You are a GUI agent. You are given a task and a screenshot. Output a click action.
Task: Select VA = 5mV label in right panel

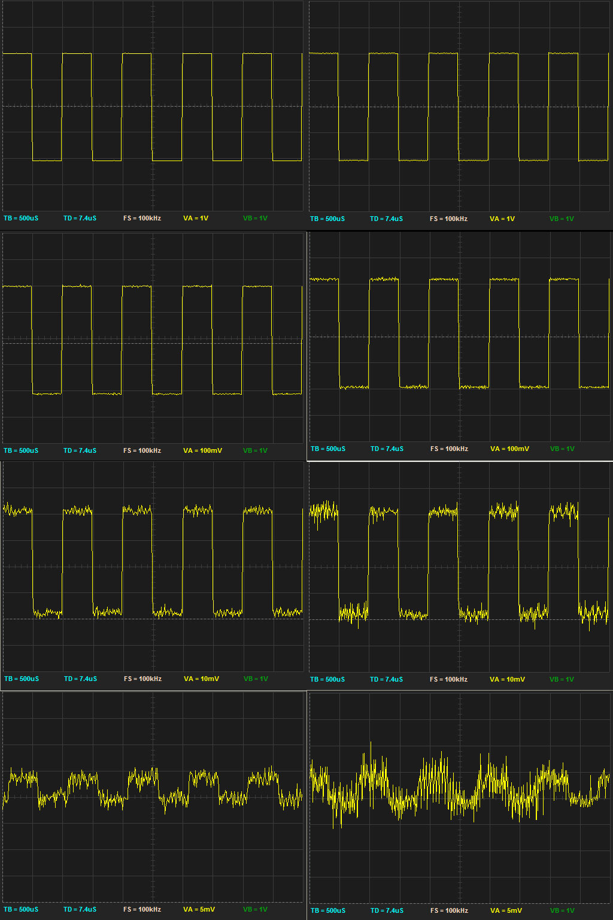pos(506,910)
